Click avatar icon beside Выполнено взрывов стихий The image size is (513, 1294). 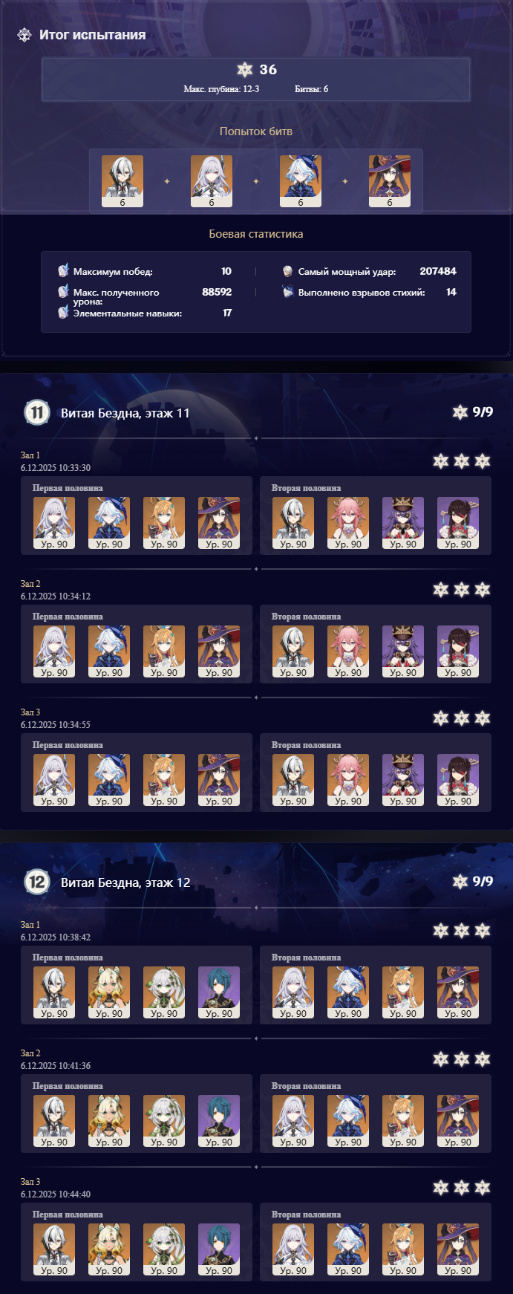click(288, 292)
